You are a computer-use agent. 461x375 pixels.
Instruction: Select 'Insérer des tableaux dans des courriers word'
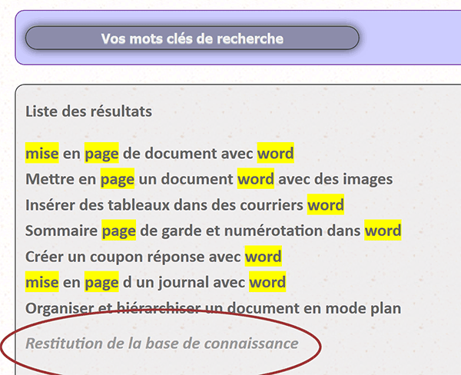click(x=184, y=204)
